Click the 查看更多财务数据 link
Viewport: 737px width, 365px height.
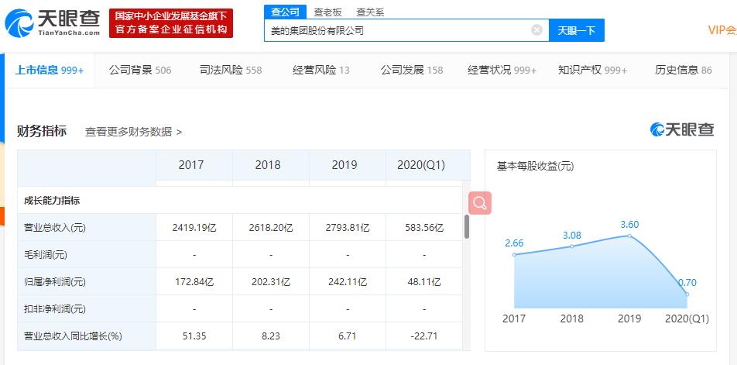pos(133,132)
